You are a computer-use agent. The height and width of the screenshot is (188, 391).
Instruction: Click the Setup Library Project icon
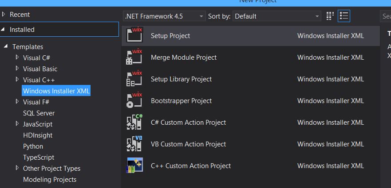(134, 79)
